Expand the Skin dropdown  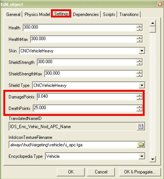click(142, 51)
